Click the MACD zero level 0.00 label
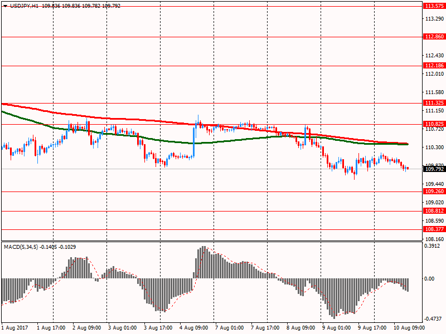This screenshot has width=446, height=334. coord(429,279)
